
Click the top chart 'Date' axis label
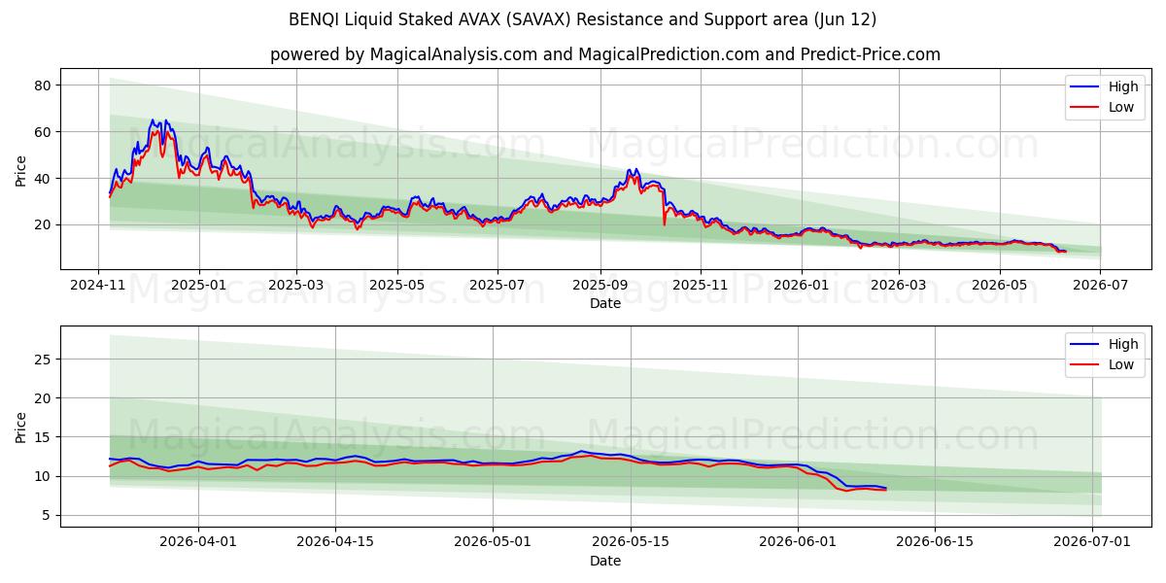[604, 304]
